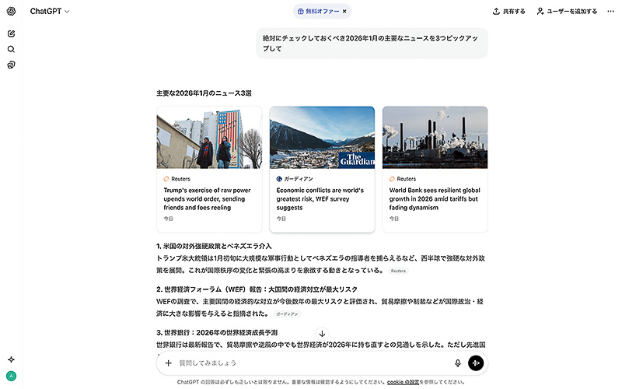Click the 無料オファー offer pill

(x=319, y=12)
